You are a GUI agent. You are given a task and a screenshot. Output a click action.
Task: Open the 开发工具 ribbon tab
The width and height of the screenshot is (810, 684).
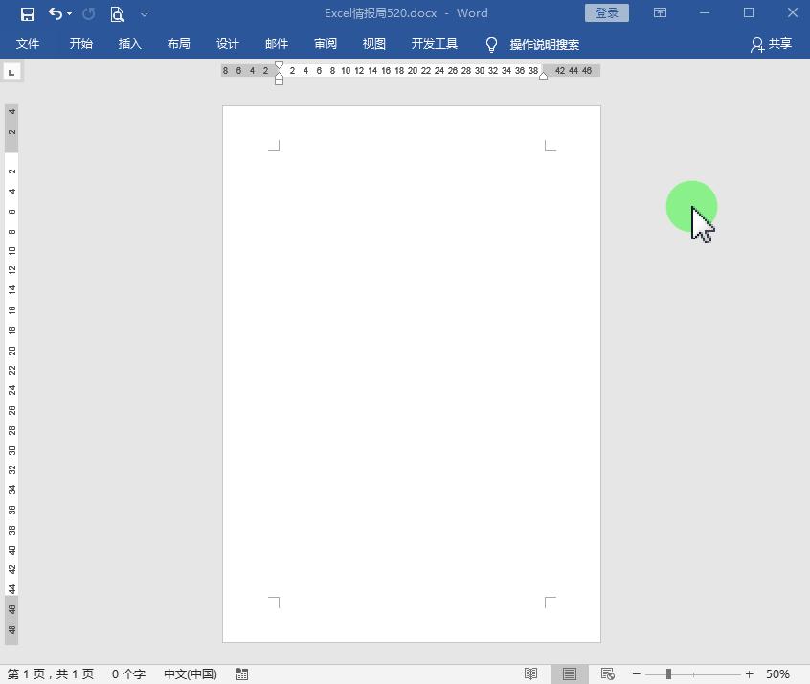[434, 44]
